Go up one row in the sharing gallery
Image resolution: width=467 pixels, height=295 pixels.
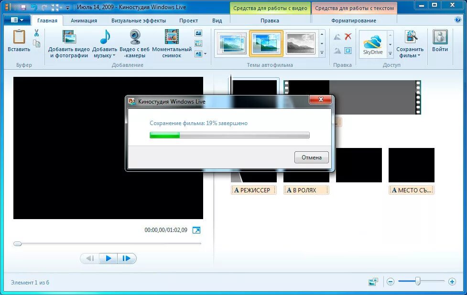(x=390, y=35)
